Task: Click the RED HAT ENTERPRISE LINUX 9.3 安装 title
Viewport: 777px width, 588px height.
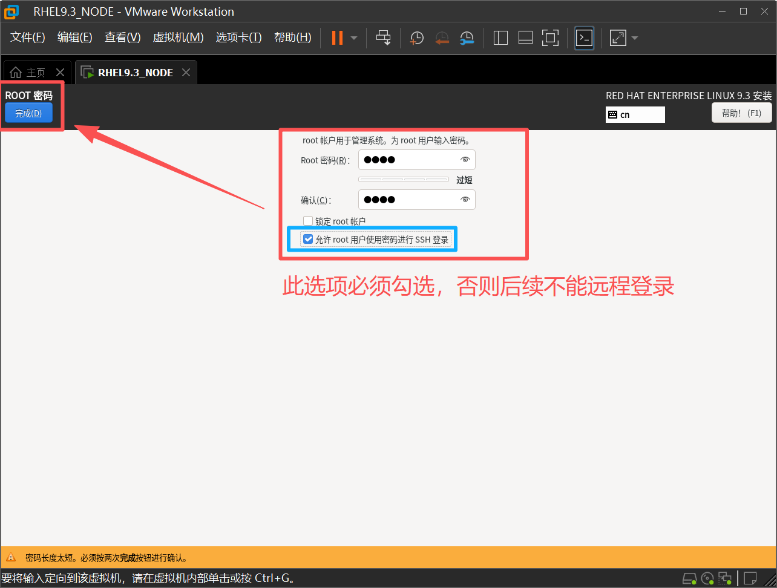Action: (689, 96)
